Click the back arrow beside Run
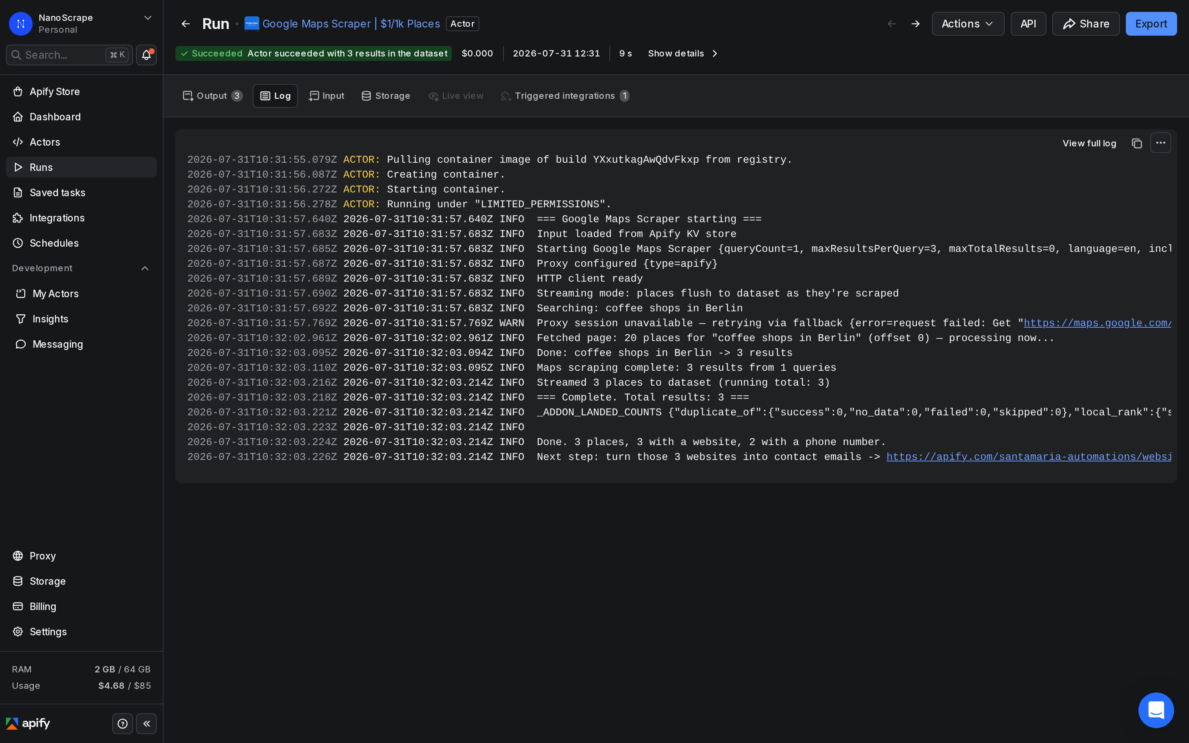Screen dimensions: 1189x743 coord(185,23)
